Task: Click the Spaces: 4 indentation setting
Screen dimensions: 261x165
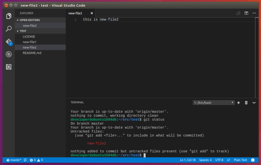Action: tap(205, 160)
